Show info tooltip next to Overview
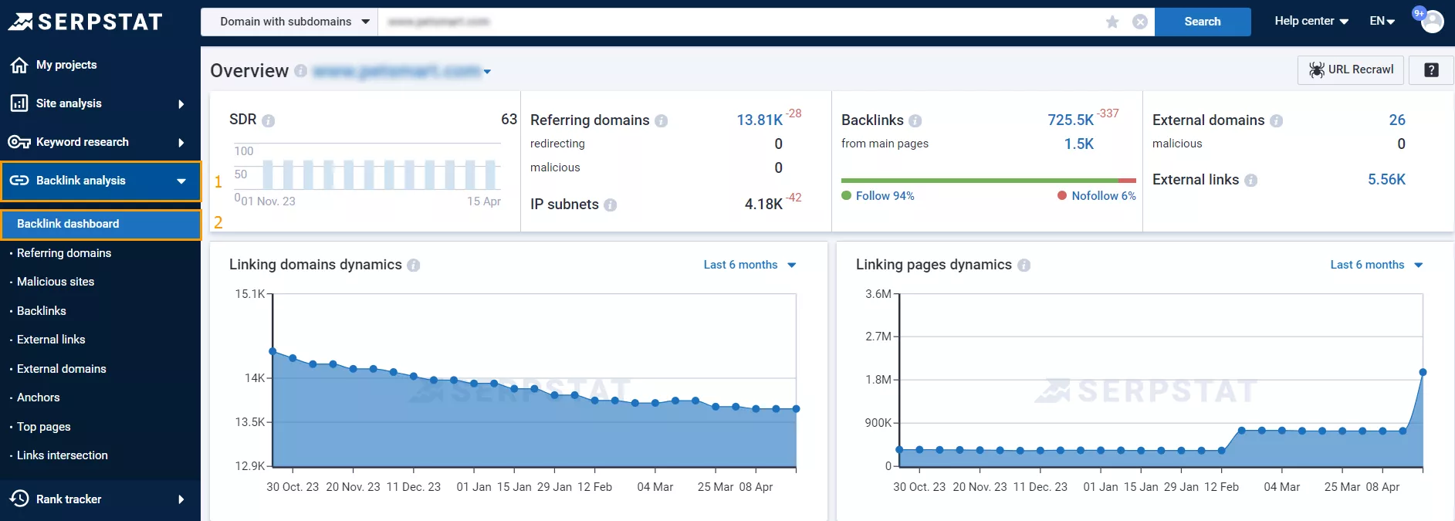 tap(300, 71)
